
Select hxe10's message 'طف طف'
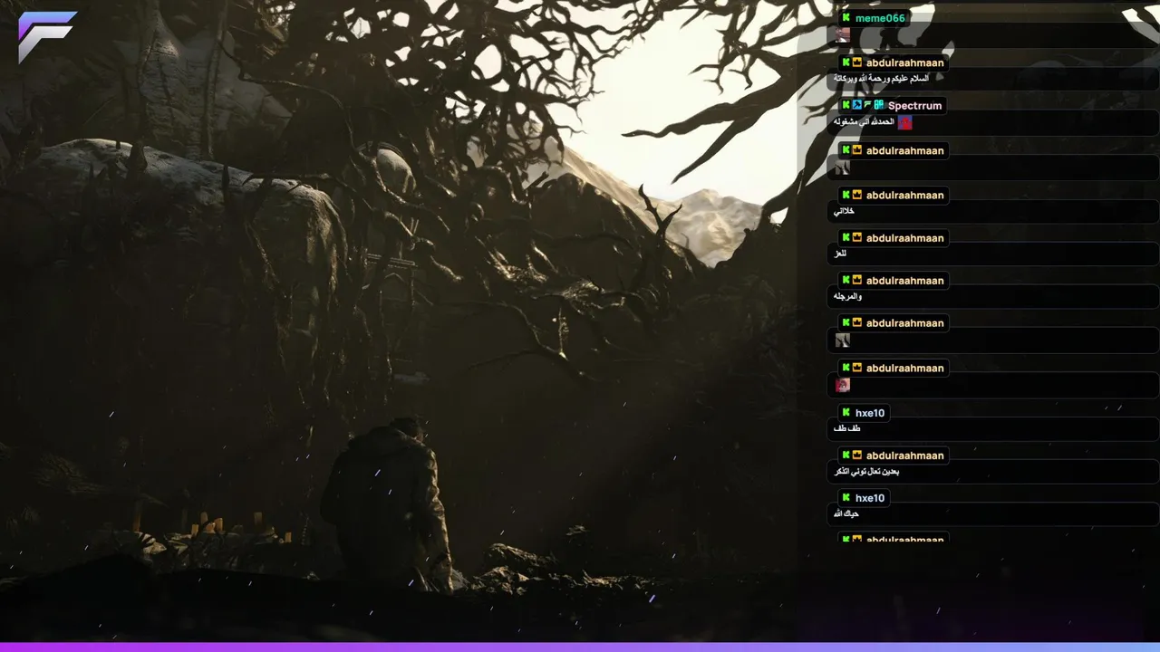tap(847, 428)
